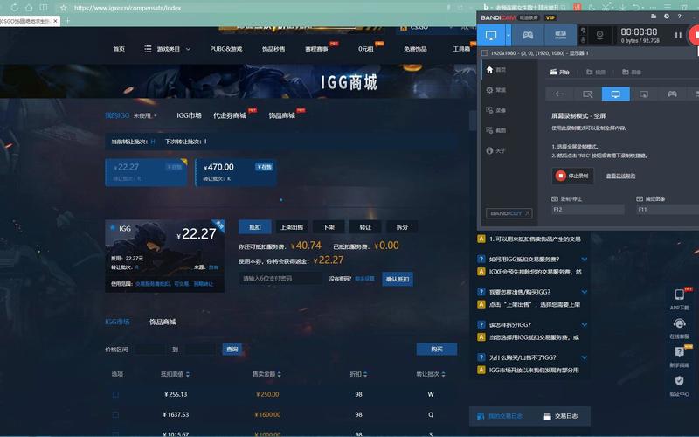Tick the checkbox for the ¥255.13 row
The image size is (699, 437).
tap(114, 394)
